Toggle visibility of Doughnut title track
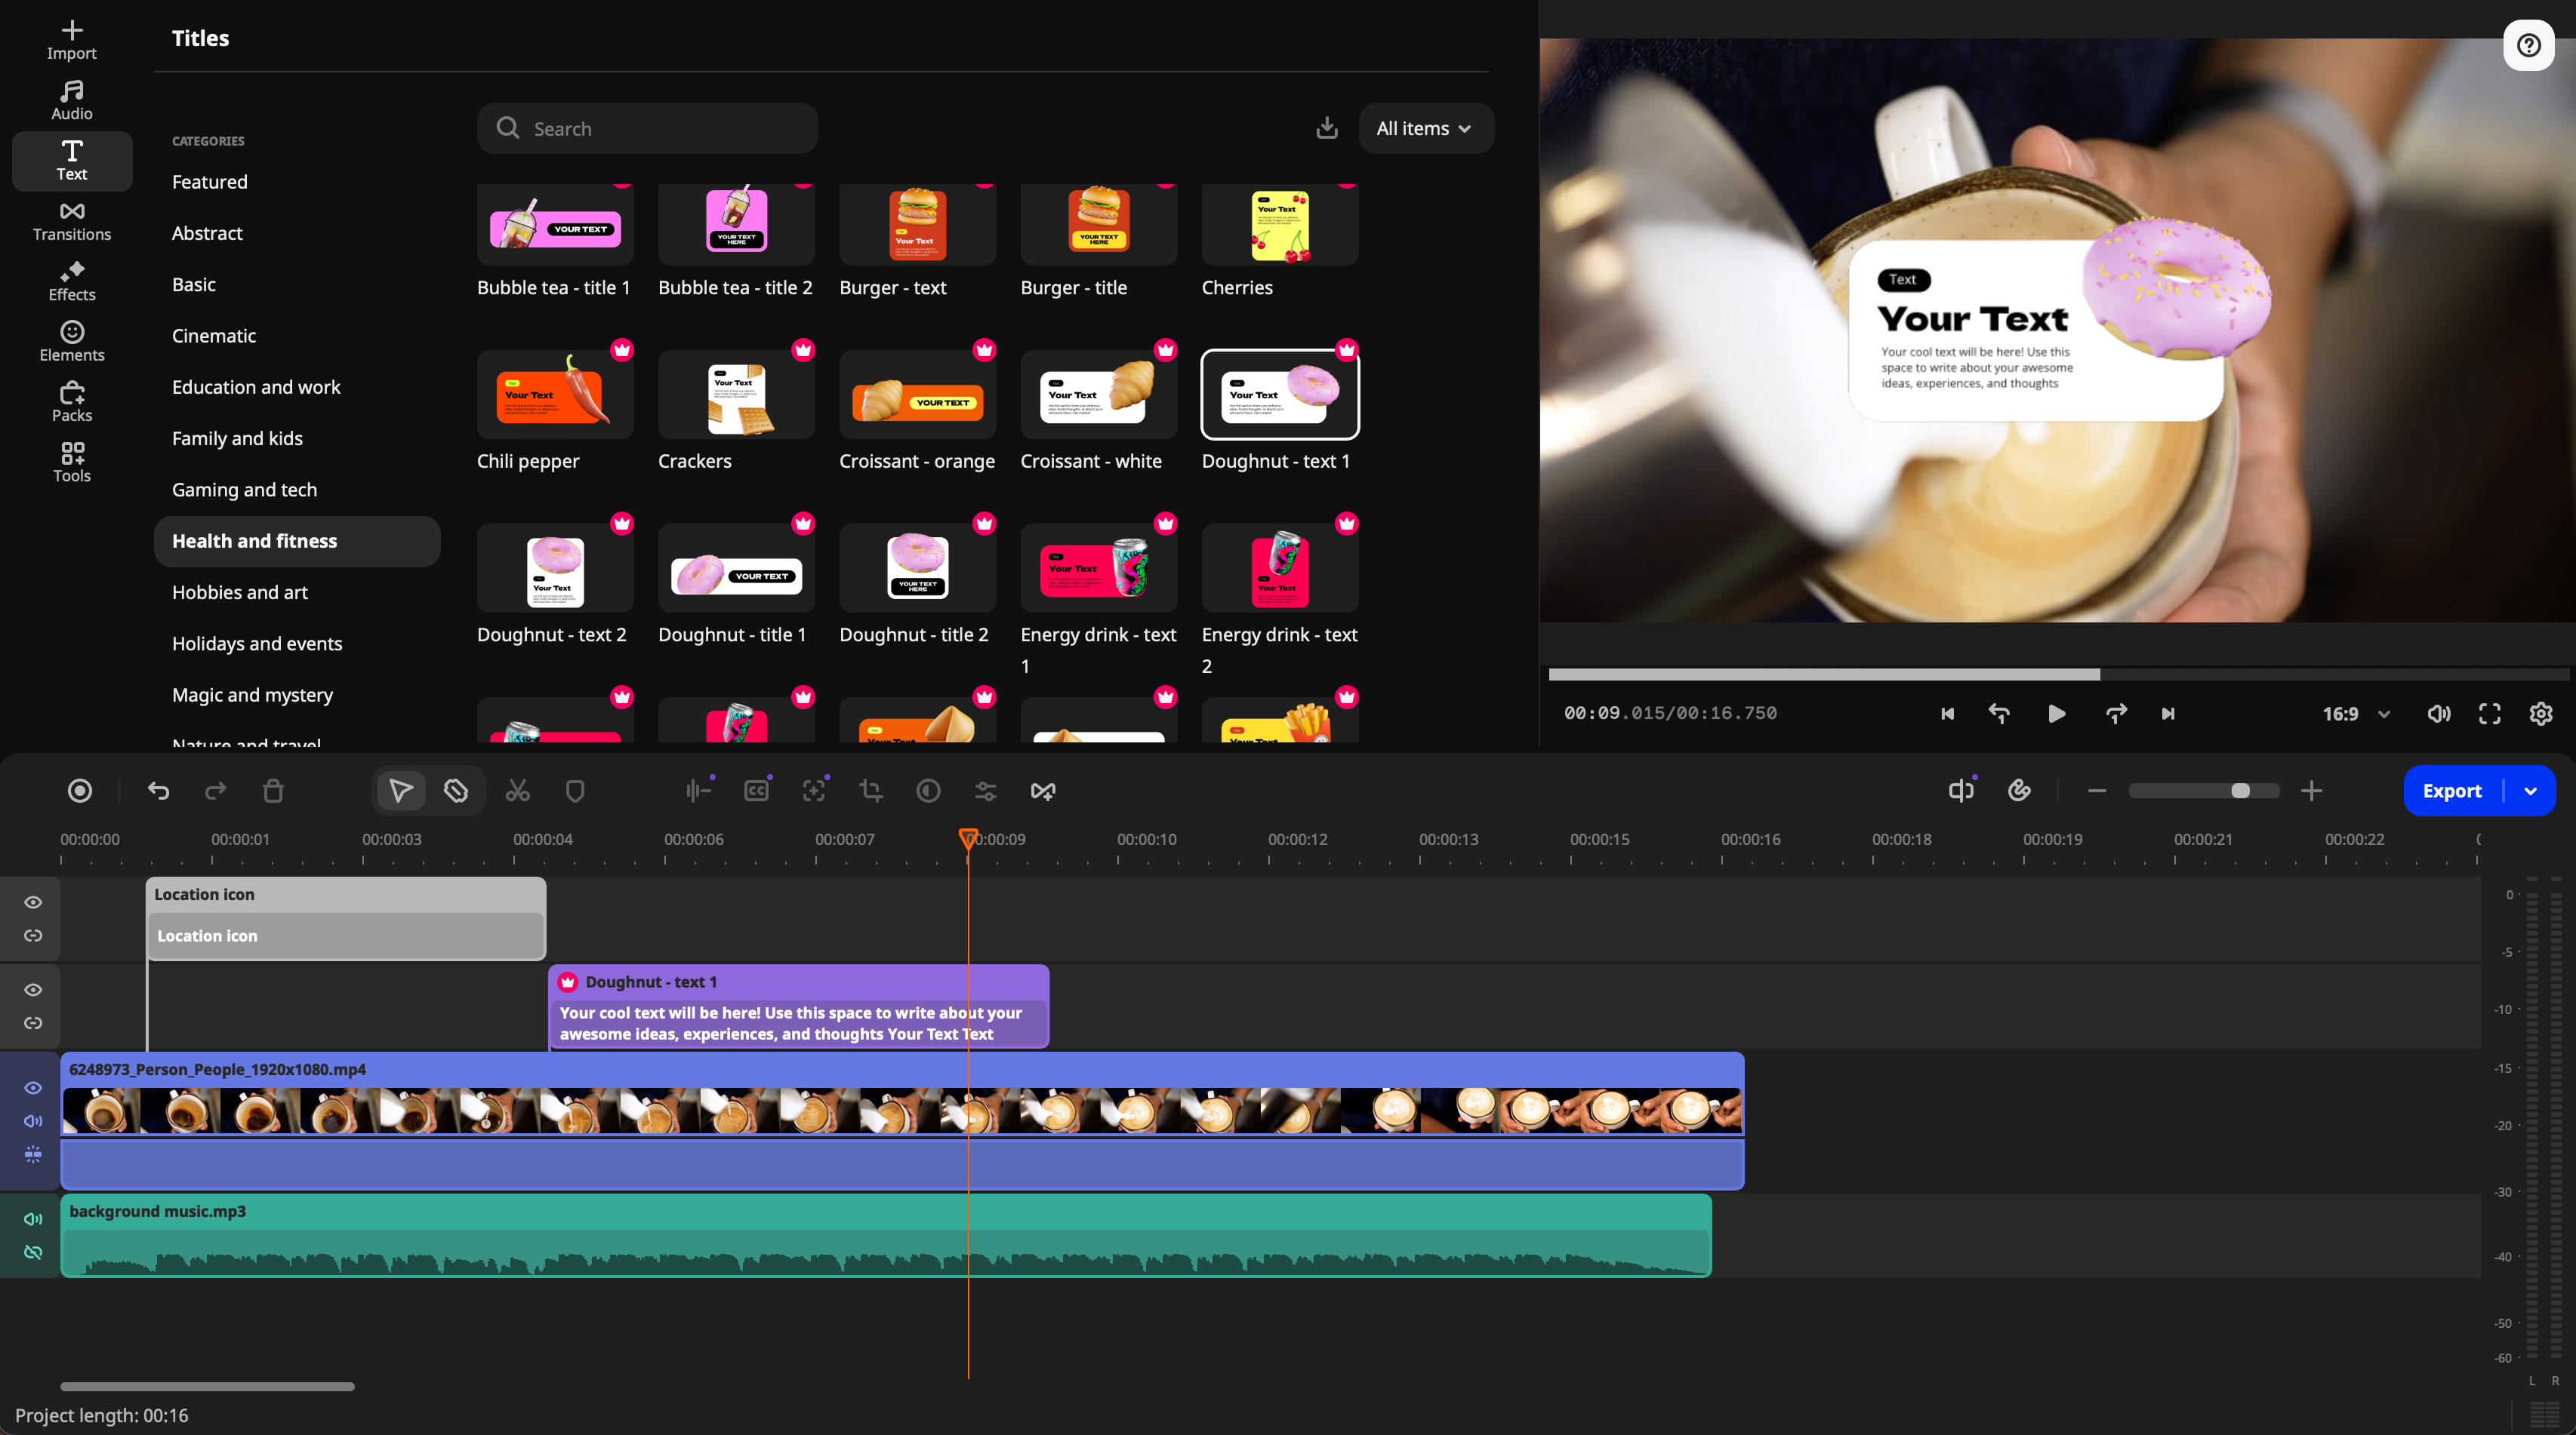Screen dimensions: 2576x1435 (x=33, y=989)
